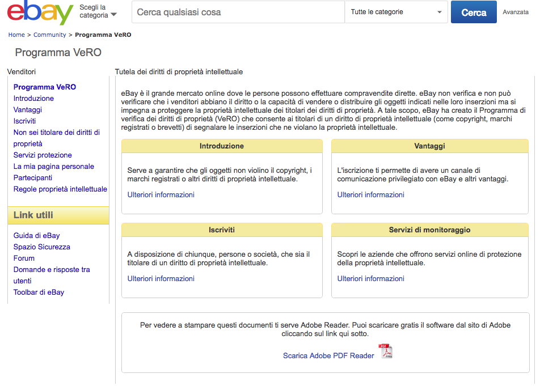Click the Tutela dei diritti heading
The image size is (557, 386).
tap(179, 72)
